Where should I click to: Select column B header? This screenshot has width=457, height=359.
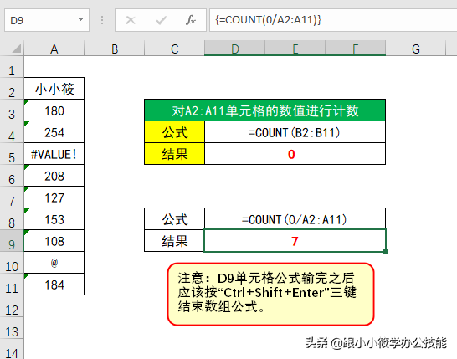(x=115, y=49)
